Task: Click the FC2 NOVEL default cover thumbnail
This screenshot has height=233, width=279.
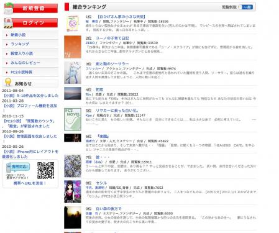Action: [x=73, y=119]
